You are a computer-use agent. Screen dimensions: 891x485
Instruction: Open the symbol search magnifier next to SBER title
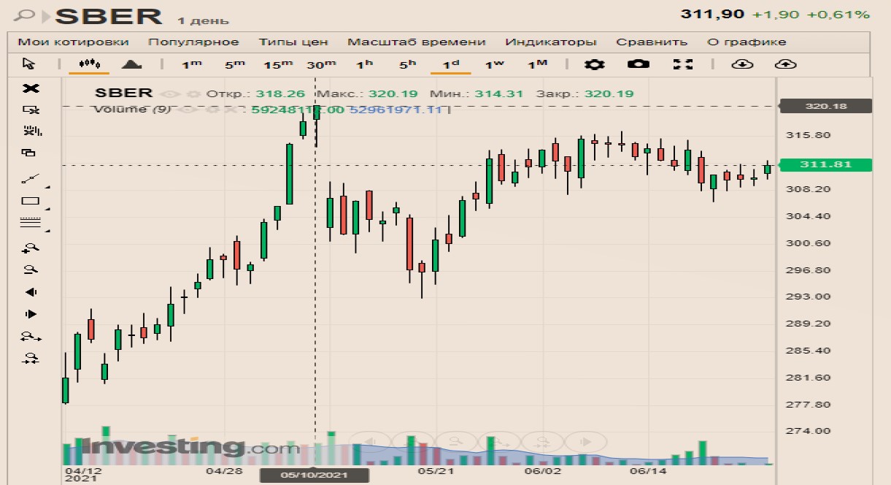[x=26, y=15]
